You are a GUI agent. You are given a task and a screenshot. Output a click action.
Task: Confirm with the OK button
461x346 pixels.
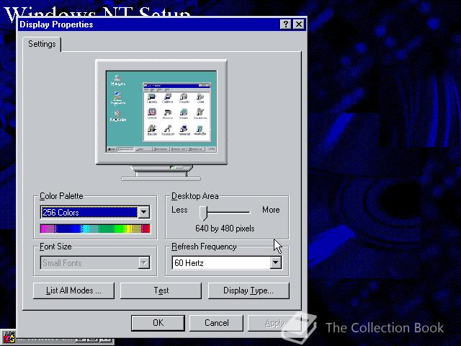(158, 323)
